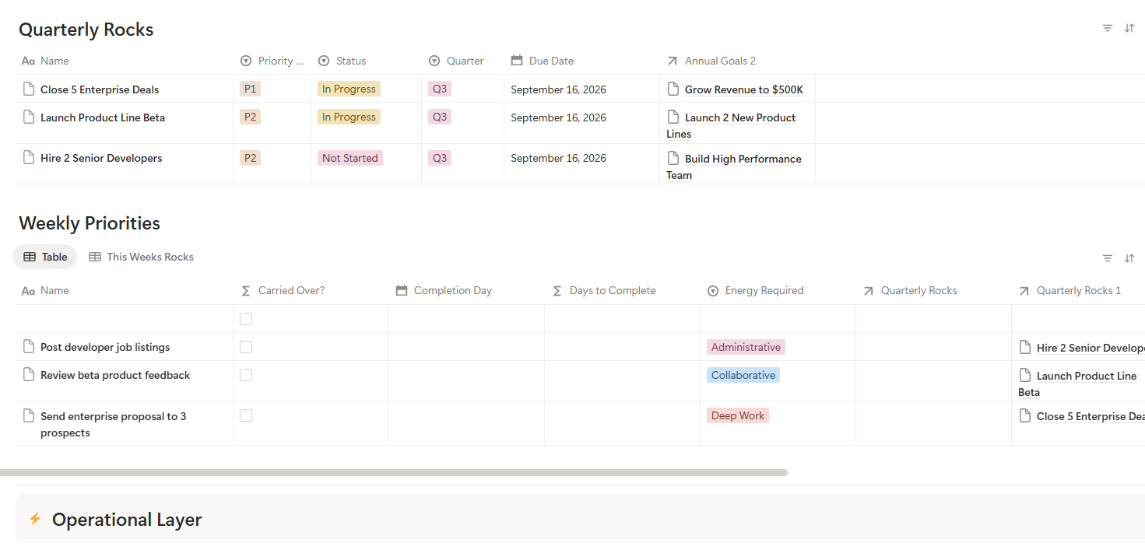Image resolution: width=1145 pixels, height=557 pixels.
Task: Click select icon in Energy Required header
Action: click(713, 290)
